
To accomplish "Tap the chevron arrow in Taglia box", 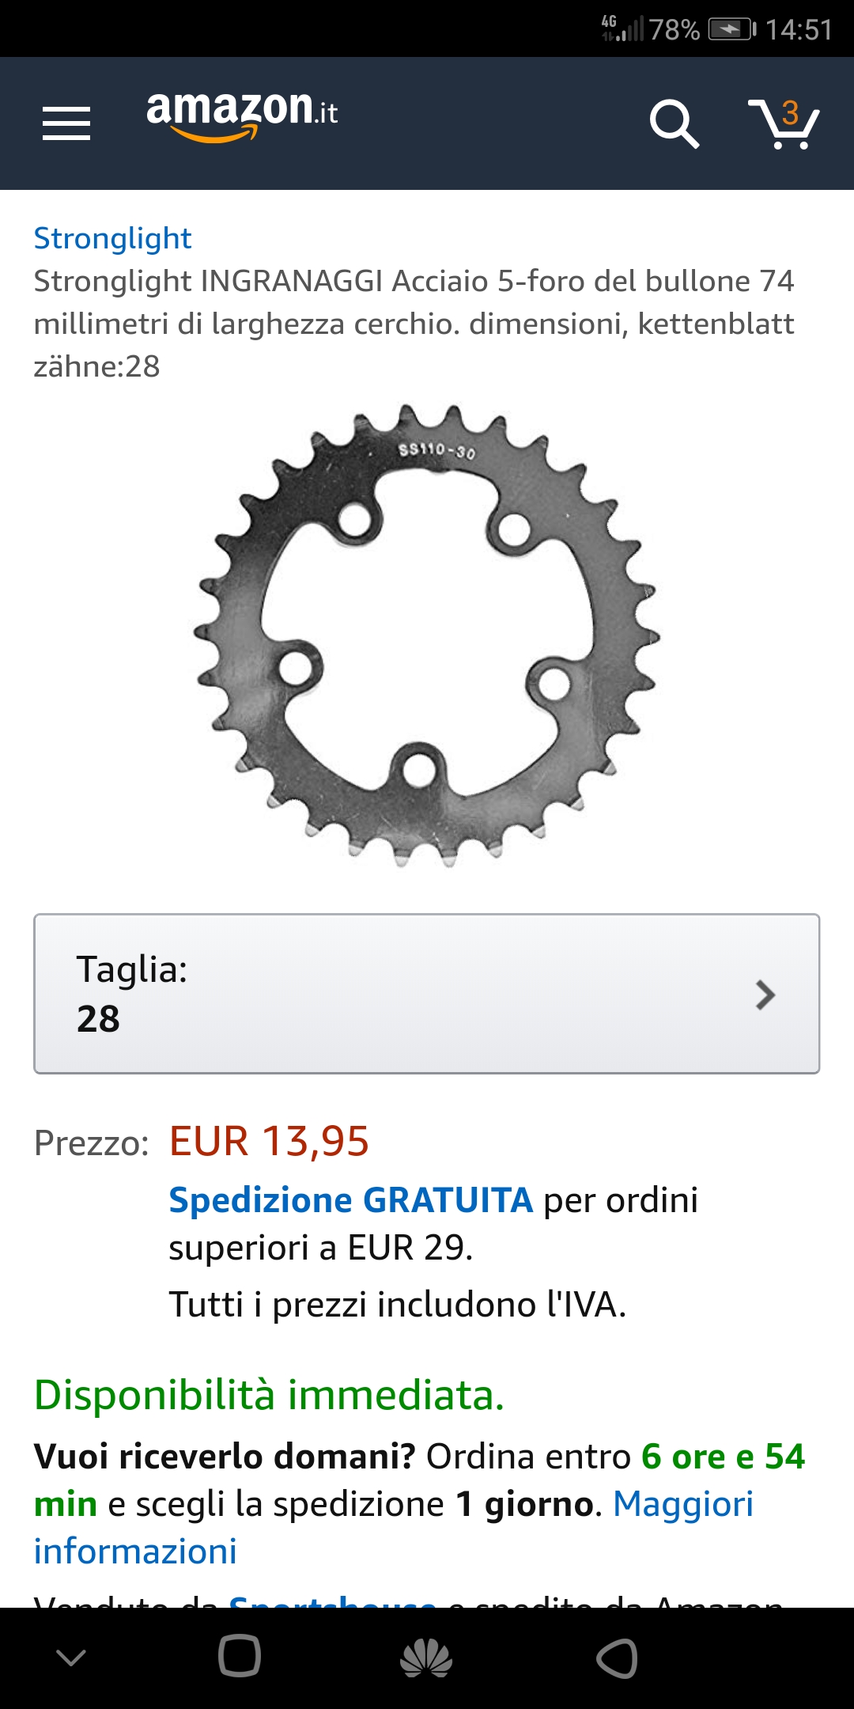I will coord(765,995).
